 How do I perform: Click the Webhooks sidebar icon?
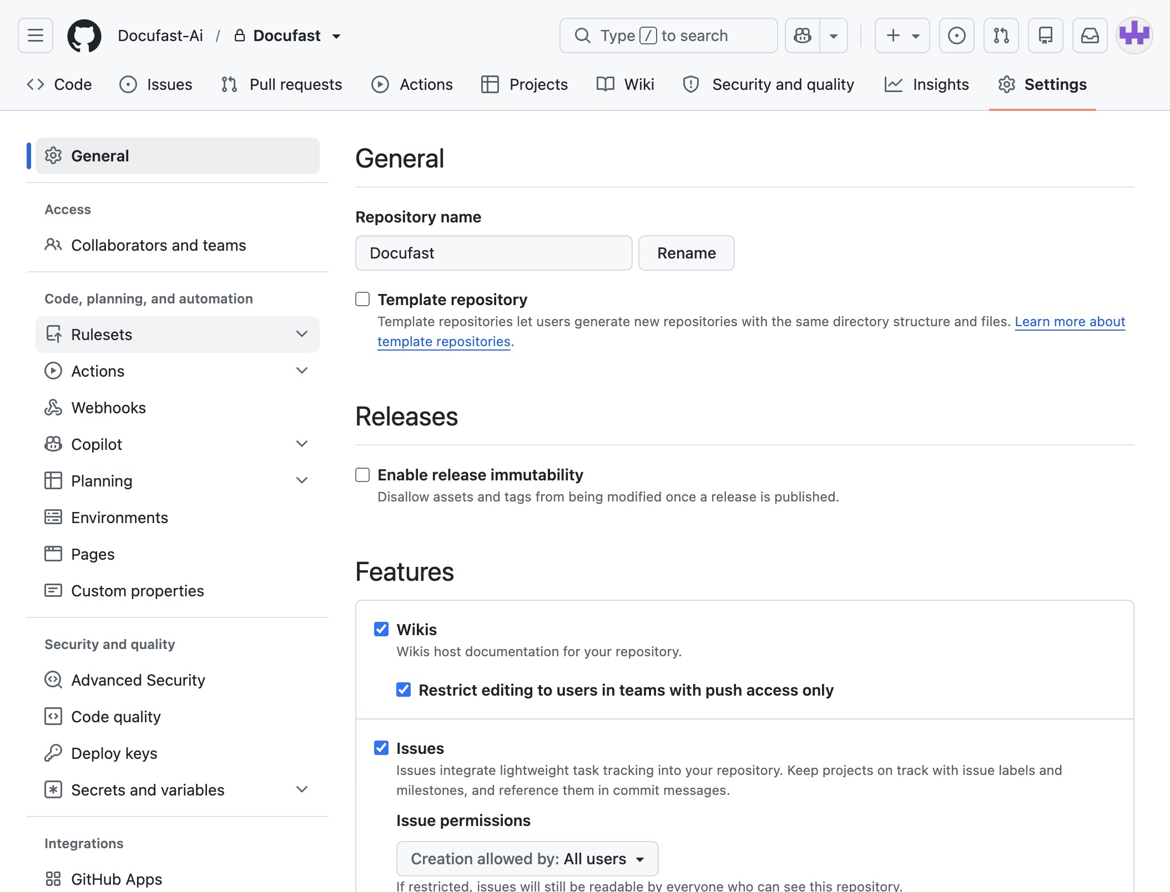[x=53, y=408]
